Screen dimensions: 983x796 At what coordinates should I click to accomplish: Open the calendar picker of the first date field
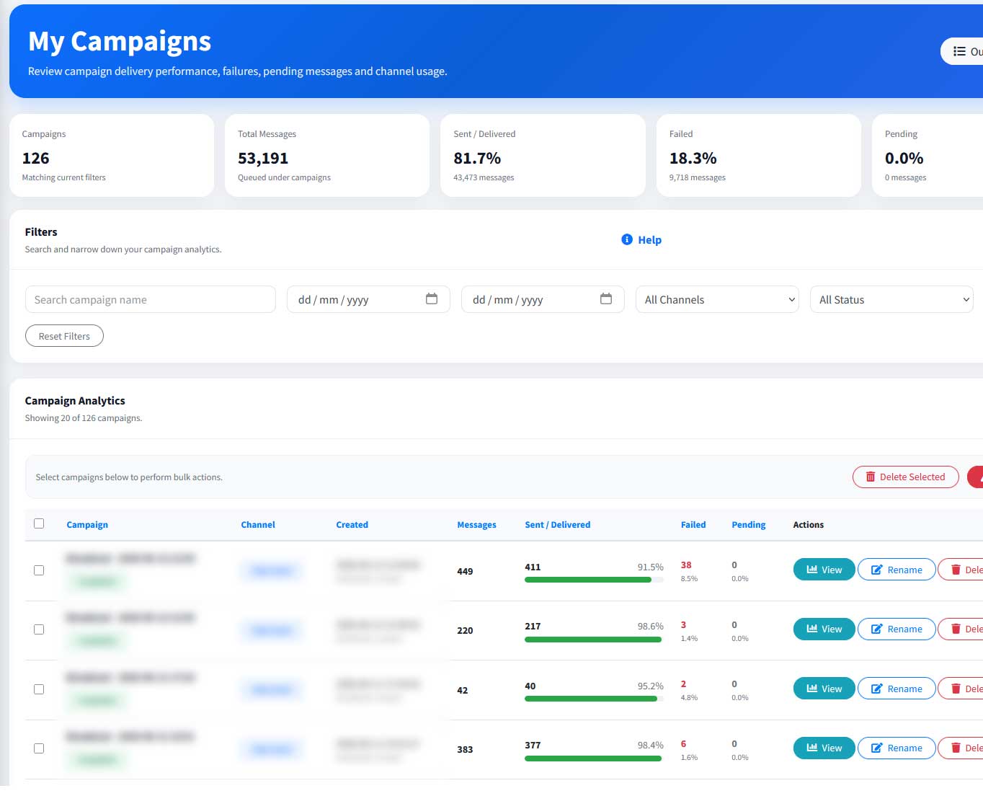click(432, 298)
